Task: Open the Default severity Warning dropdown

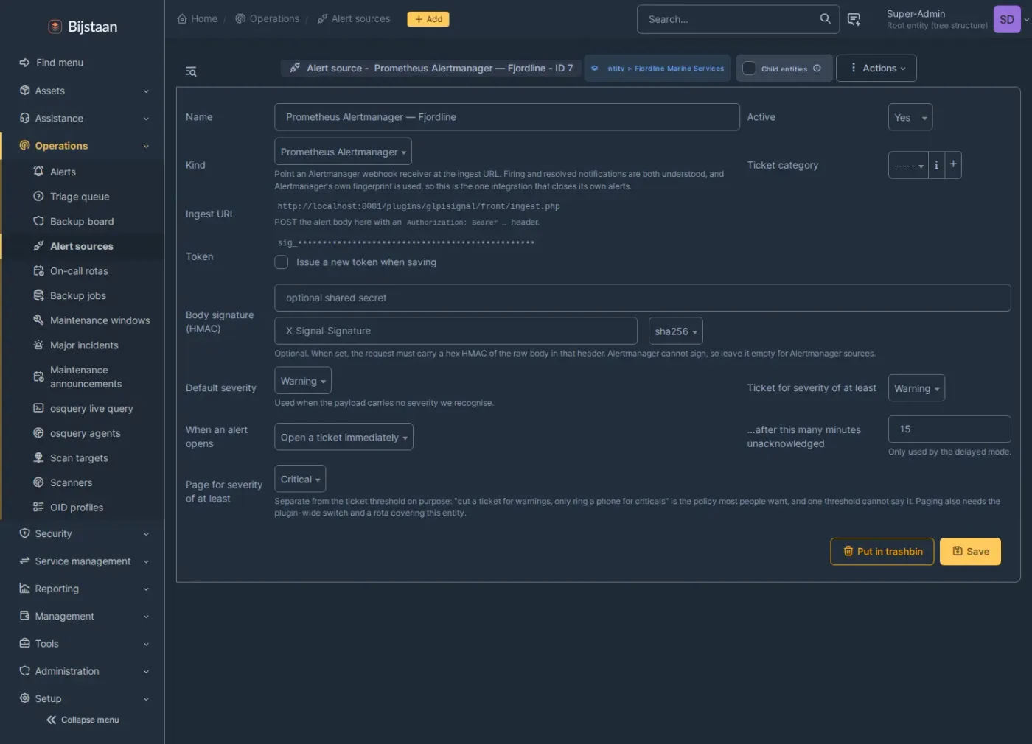Action: (x=303, y=381)
